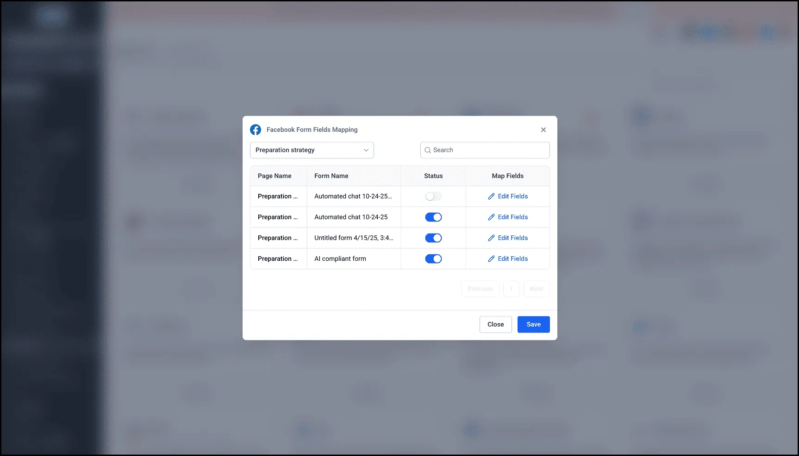Select page 1 in pagination

[x=511, y=289]
